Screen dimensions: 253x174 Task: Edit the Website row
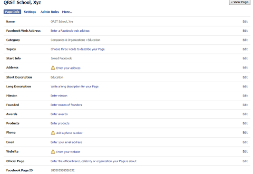[245, 151]
